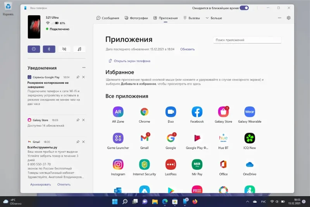310x207 pixels.
Task: Click into the app search field
Action: (247, 40)
